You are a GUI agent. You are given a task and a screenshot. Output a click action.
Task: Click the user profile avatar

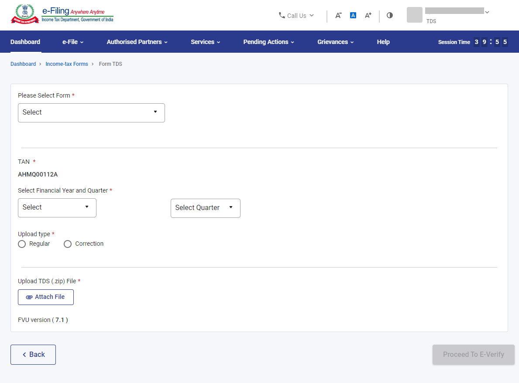414,15
